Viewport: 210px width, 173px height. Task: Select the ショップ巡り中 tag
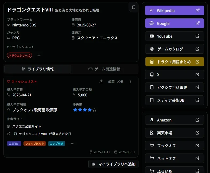pos(35,144)
